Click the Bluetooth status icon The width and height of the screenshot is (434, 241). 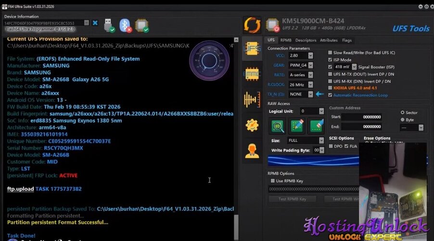(125, 26)
